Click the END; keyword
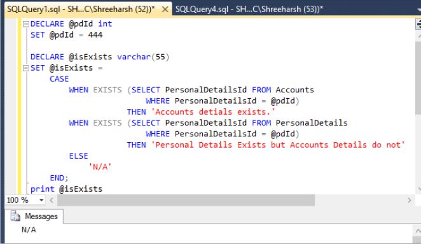Viewport: 421px width, 244px height. click(x=59, y=178)
